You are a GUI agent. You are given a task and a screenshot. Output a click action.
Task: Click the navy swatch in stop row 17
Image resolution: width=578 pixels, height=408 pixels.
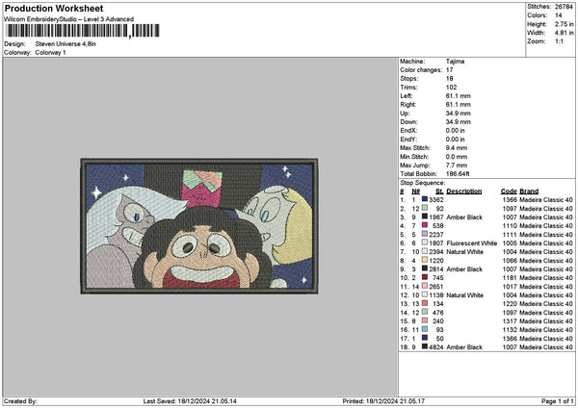pos(425,338)
